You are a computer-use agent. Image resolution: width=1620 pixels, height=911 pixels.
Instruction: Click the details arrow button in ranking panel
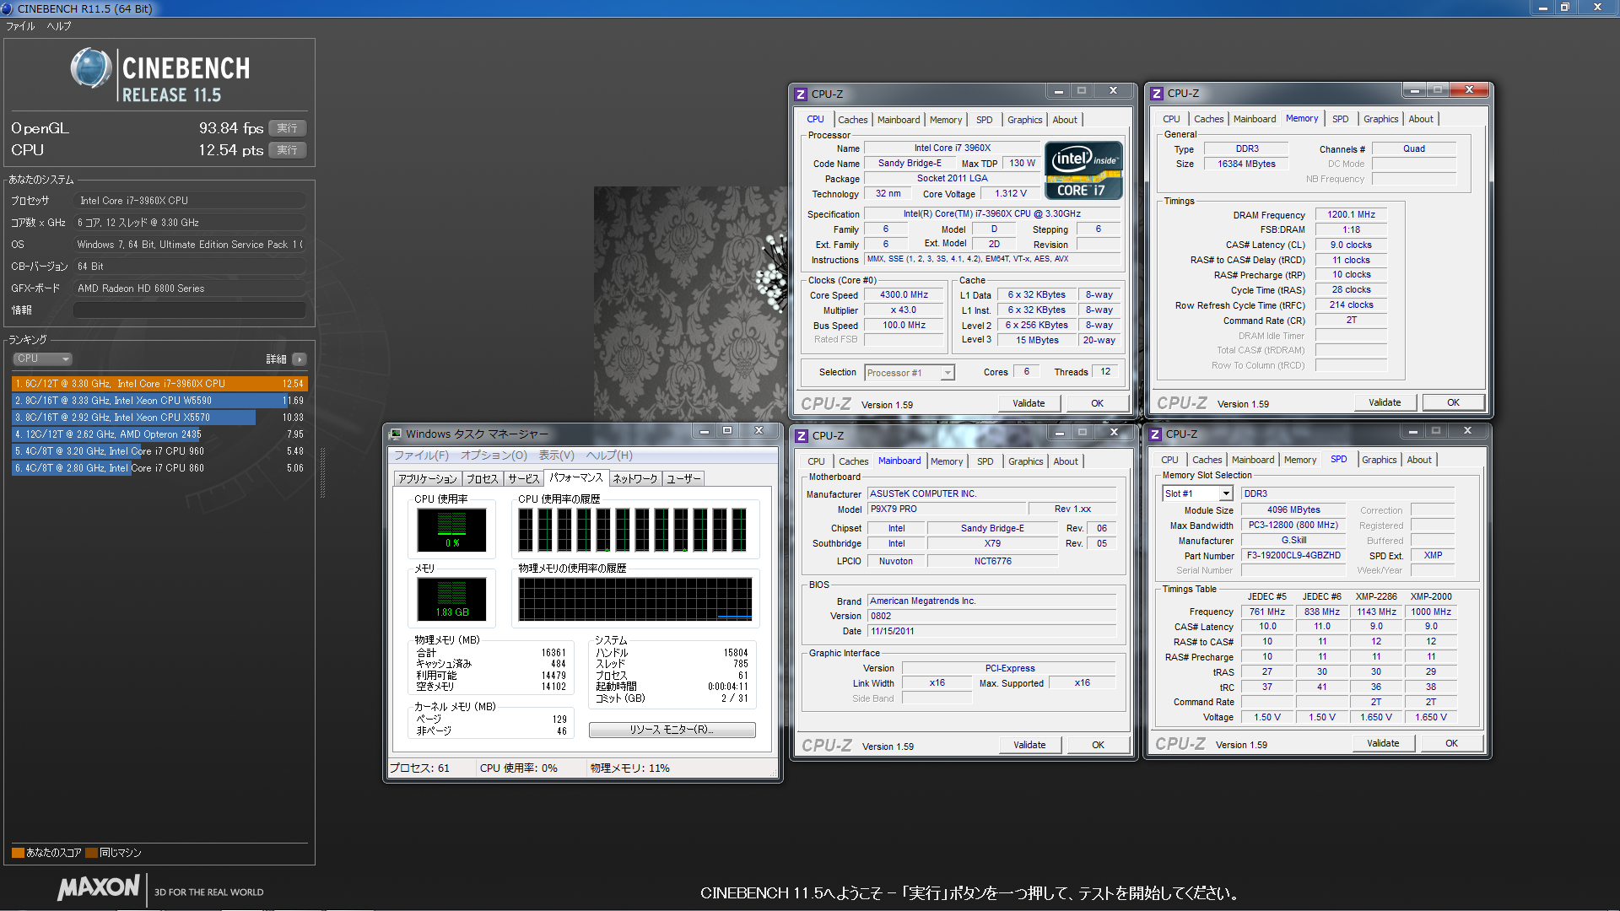coord(300,359)
